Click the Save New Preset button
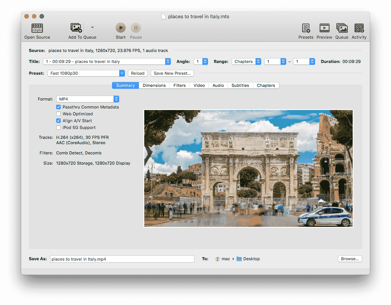Viewport: 391px width, 305px height. pos(172,73)
